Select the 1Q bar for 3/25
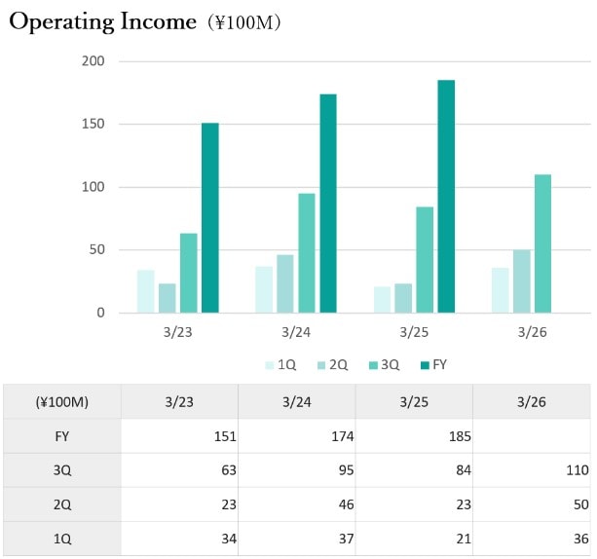597x559 pixels. [x=382, y=300]
